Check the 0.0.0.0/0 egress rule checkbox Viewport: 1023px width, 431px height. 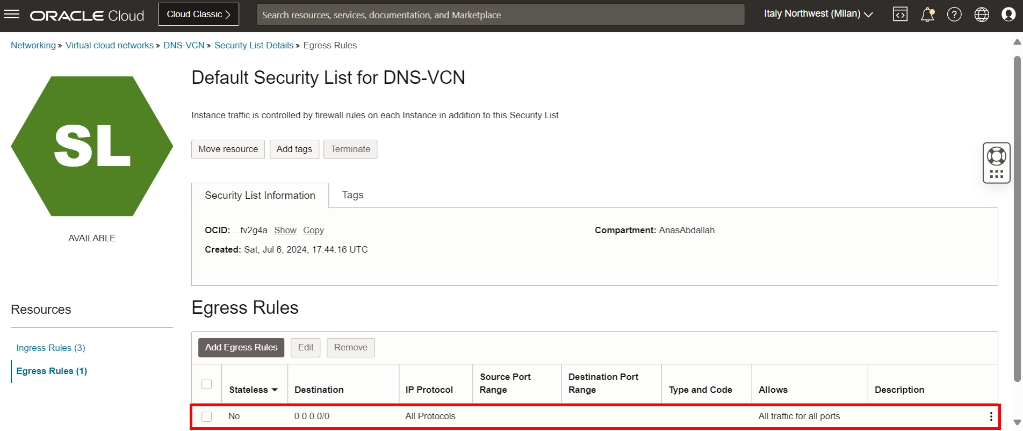click(x=207, y=416)
